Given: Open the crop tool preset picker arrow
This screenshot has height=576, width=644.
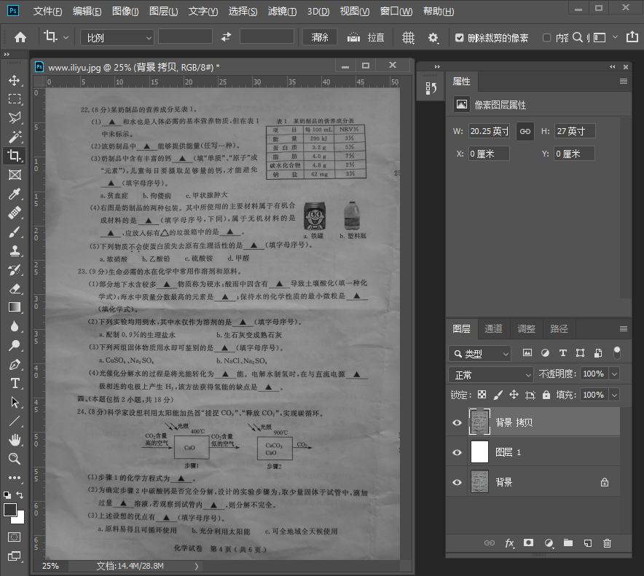Looking at the screenshot, I should pyautogui.click(x=66, y=38).
